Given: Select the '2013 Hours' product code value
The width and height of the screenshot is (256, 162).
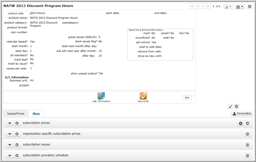Looking at the screenshot, I should pyautogui.click(x=37, y=13).
